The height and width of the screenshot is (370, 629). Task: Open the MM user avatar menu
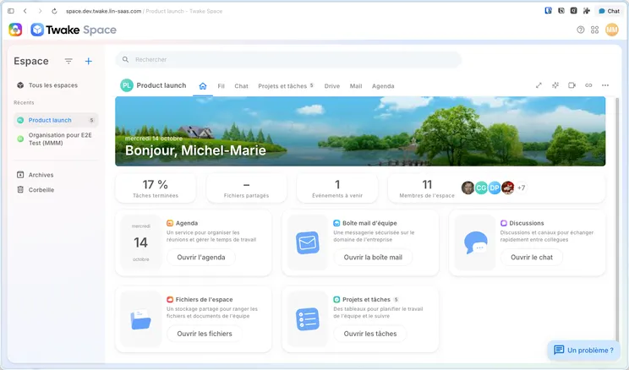pyautogui.click(x=612, y=30)
